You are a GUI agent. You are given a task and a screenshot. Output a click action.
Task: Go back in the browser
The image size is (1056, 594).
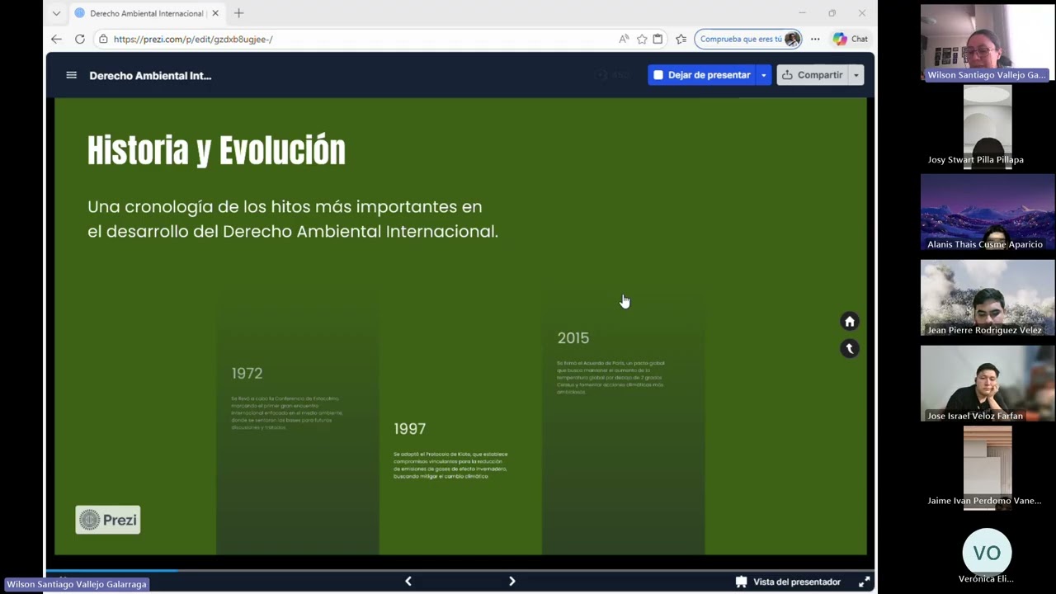56,39
